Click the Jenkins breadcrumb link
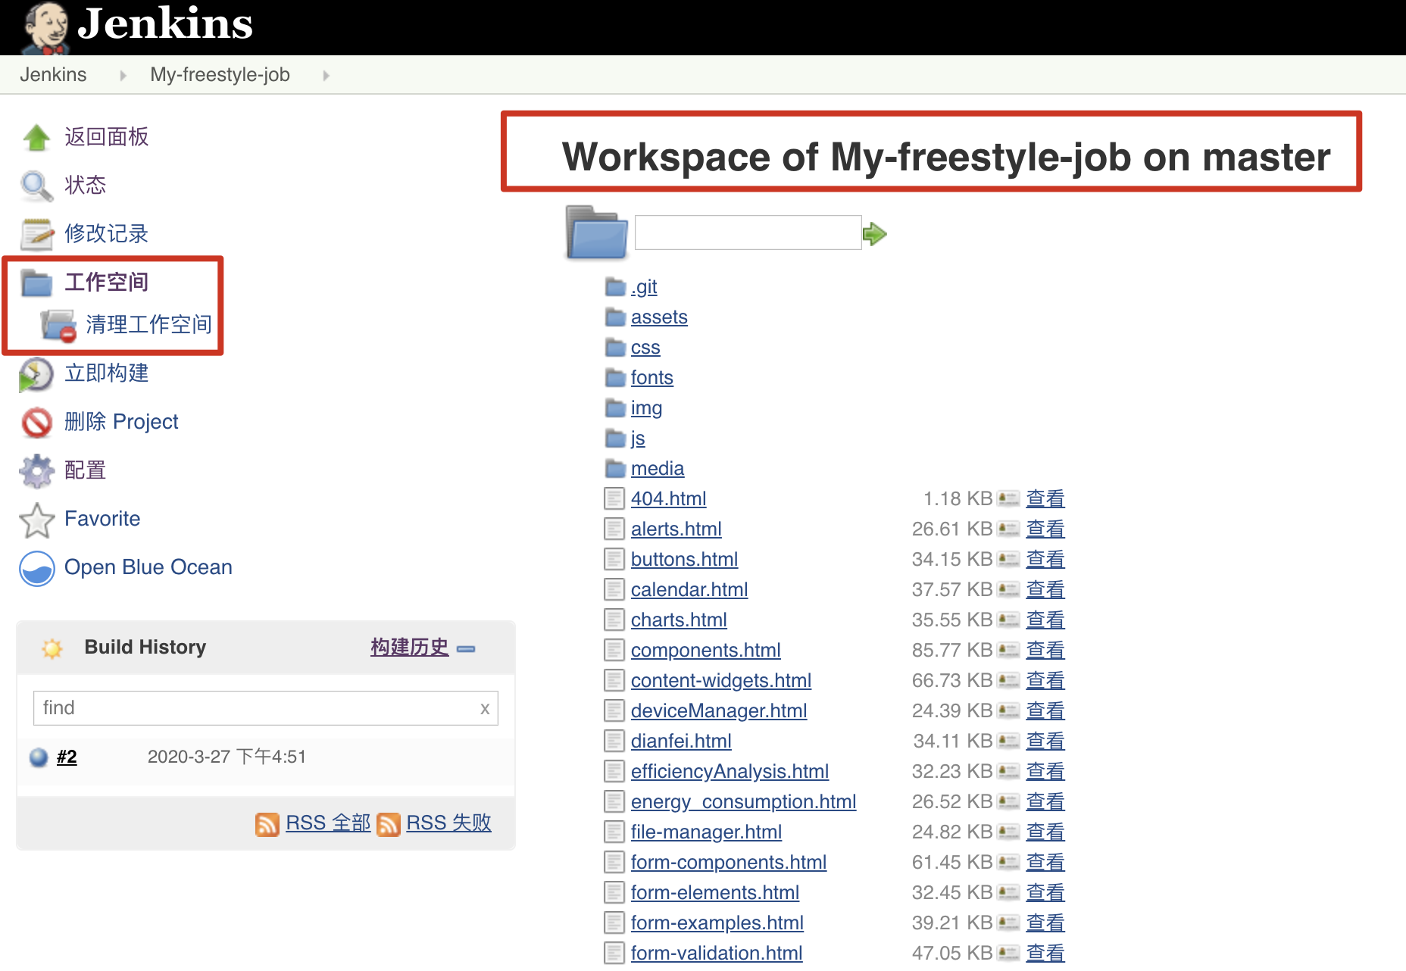Image resolution: width=1406 pixels, height=971 pixels. [53, 74]
